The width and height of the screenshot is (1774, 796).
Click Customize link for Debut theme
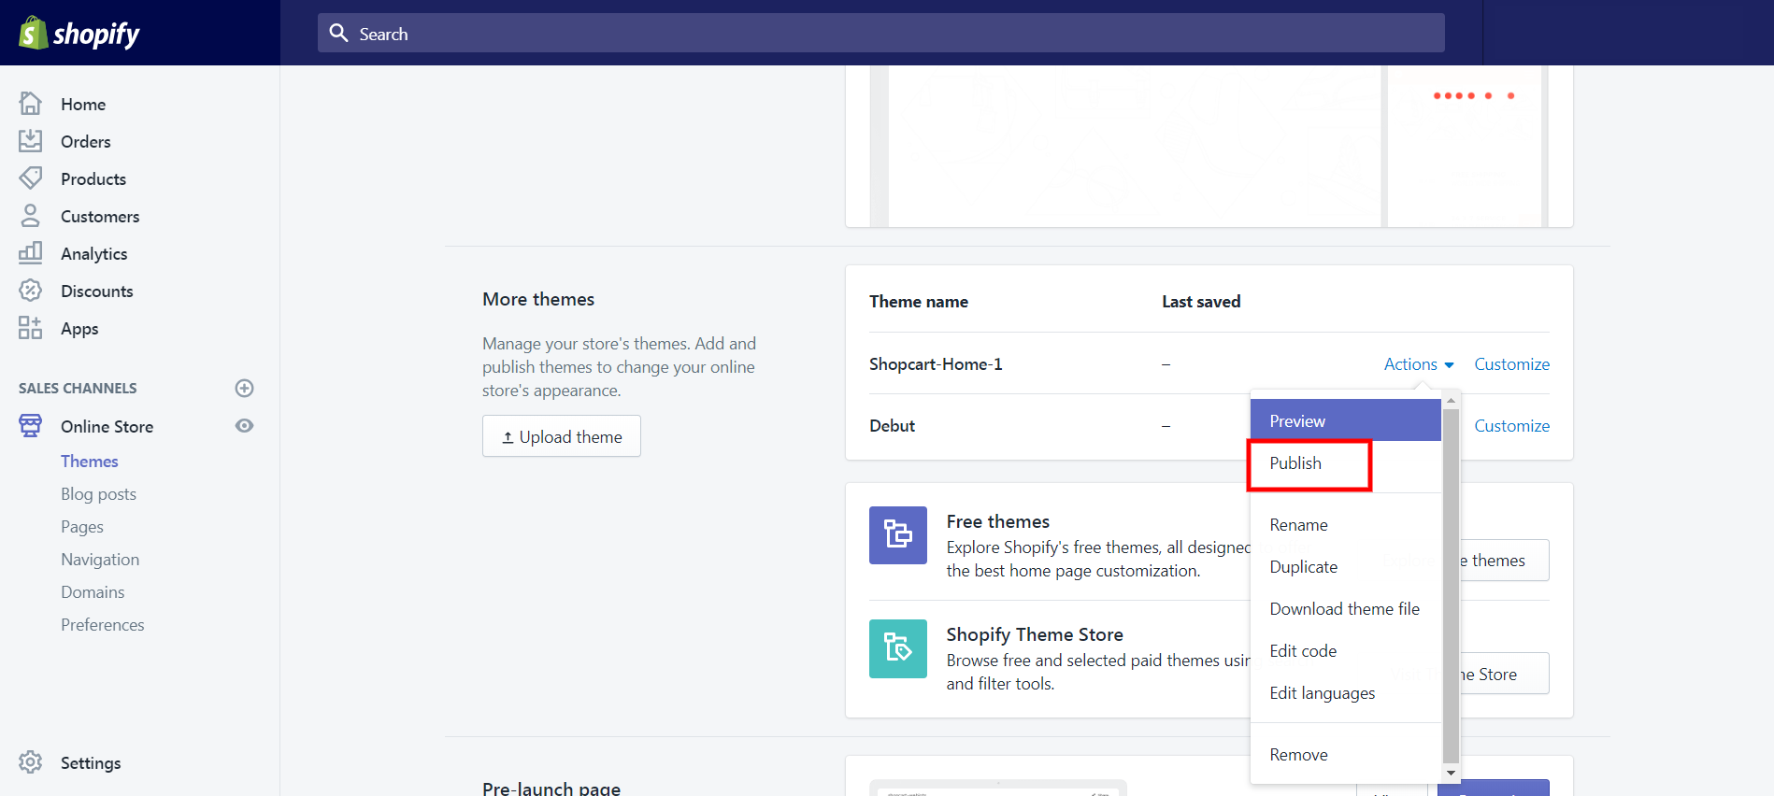coord(1511,426)
